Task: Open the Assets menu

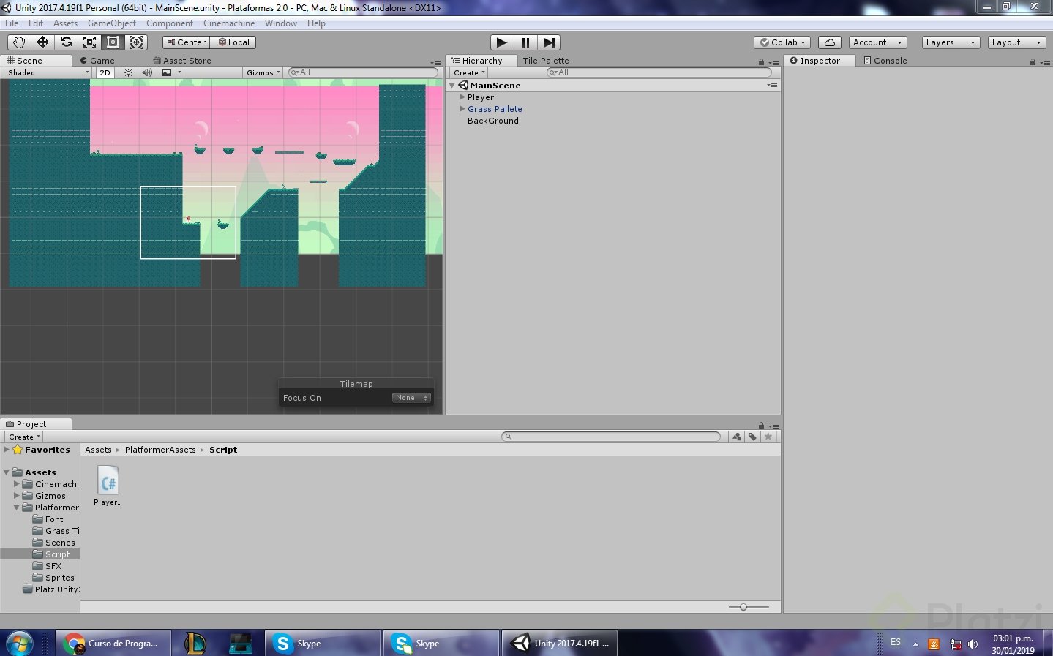Action: coord(65,23)
